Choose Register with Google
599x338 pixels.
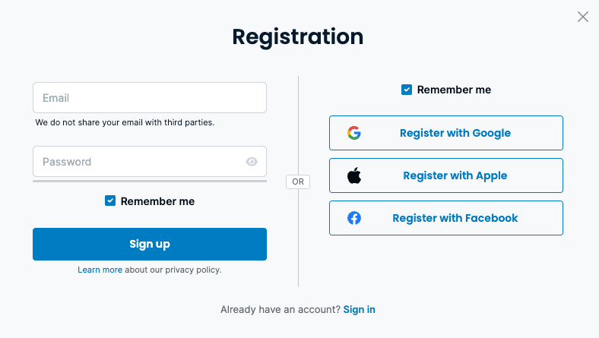point(455,133)
